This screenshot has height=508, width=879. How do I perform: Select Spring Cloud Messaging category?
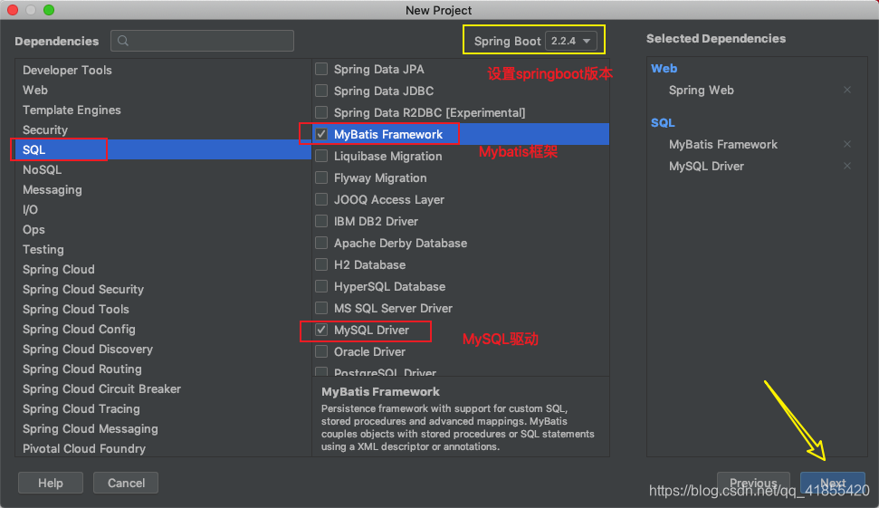tap(163, 428)
